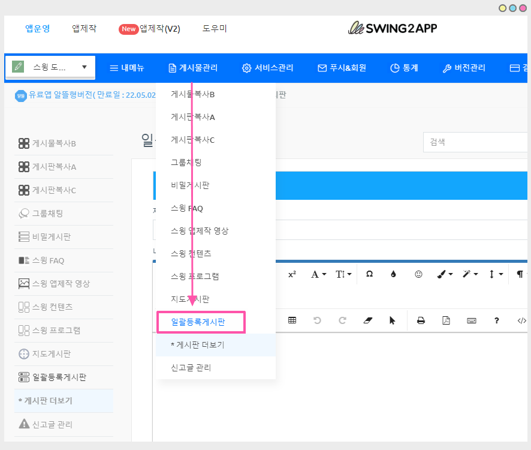Toggle code view with the </> icon

click(521, 320)
